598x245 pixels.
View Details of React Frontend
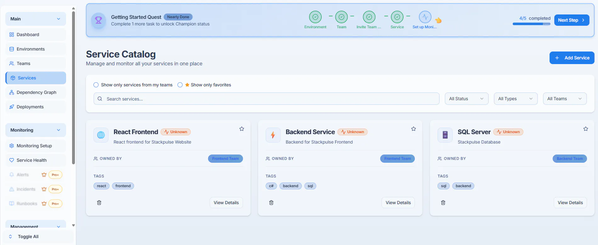(226, 203)
